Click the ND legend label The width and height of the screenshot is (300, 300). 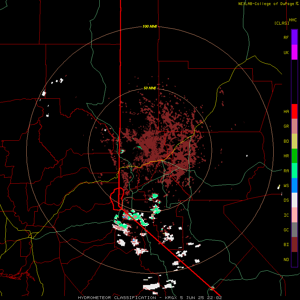pyautogui.click(x=286, y=260)
